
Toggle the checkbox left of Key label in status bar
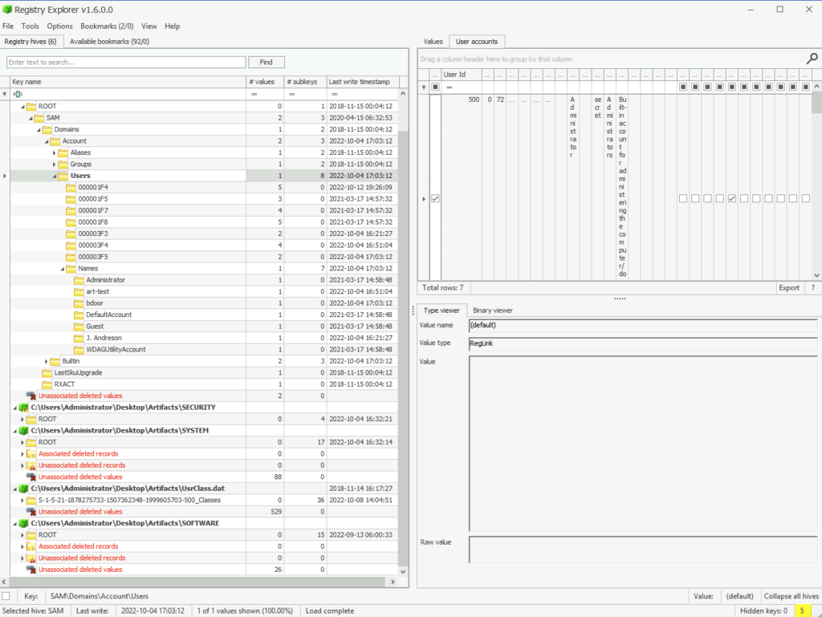point(6,596)
